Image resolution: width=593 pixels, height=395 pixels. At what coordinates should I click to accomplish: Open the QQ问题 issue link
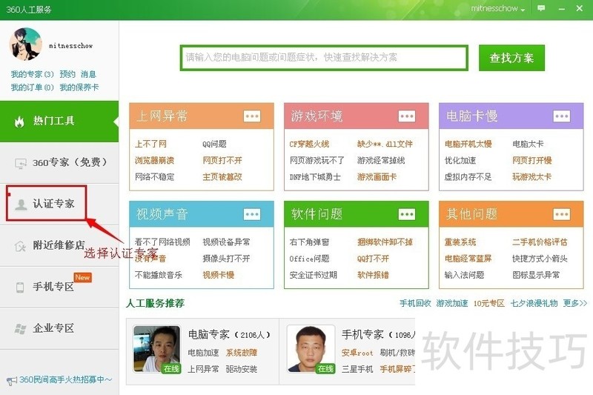(214, 144)
